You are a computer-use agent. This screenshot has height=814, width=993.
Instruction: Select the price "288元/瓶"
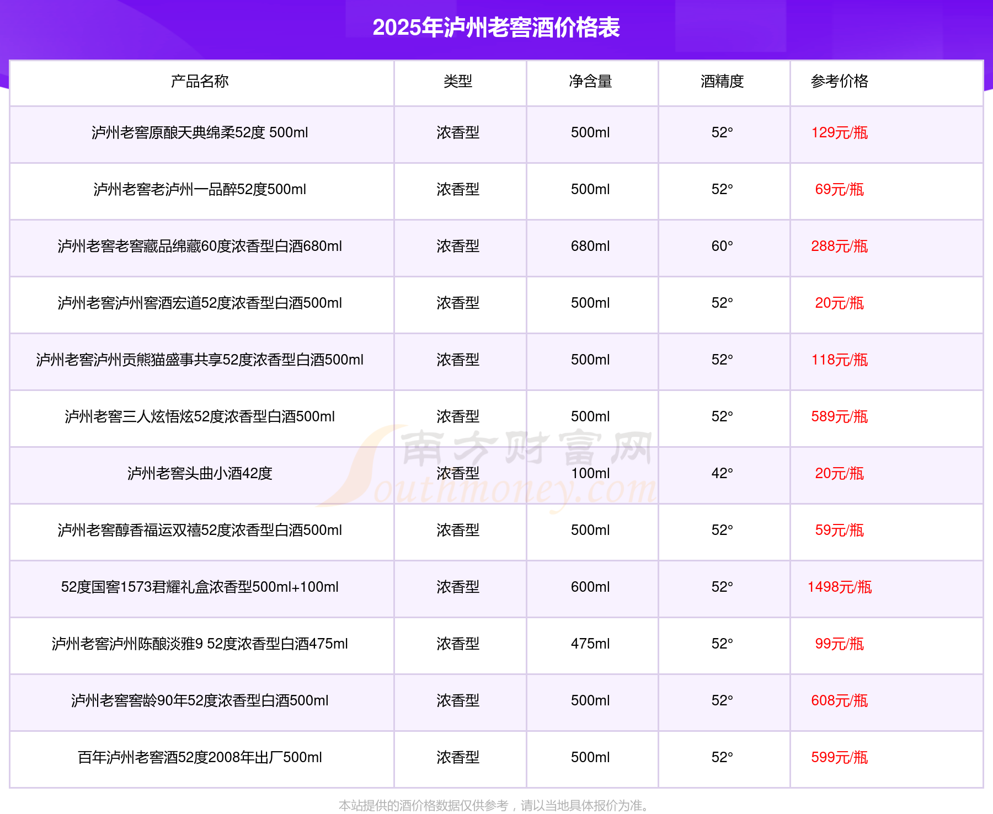[839, 246]
